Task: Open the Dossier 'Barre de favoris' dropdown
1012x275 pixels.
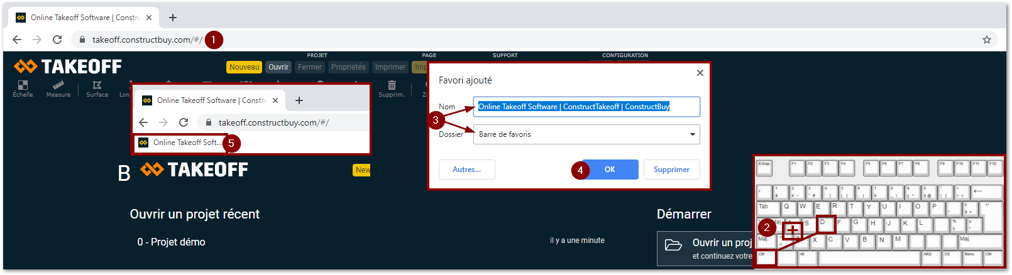Action: click(586, 134)
